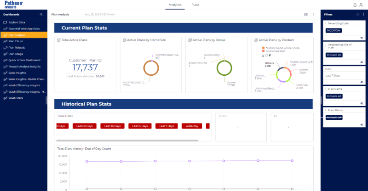
Task: Expand the TenantOrgCode filter chevron
Action: (x=326, y=23)
